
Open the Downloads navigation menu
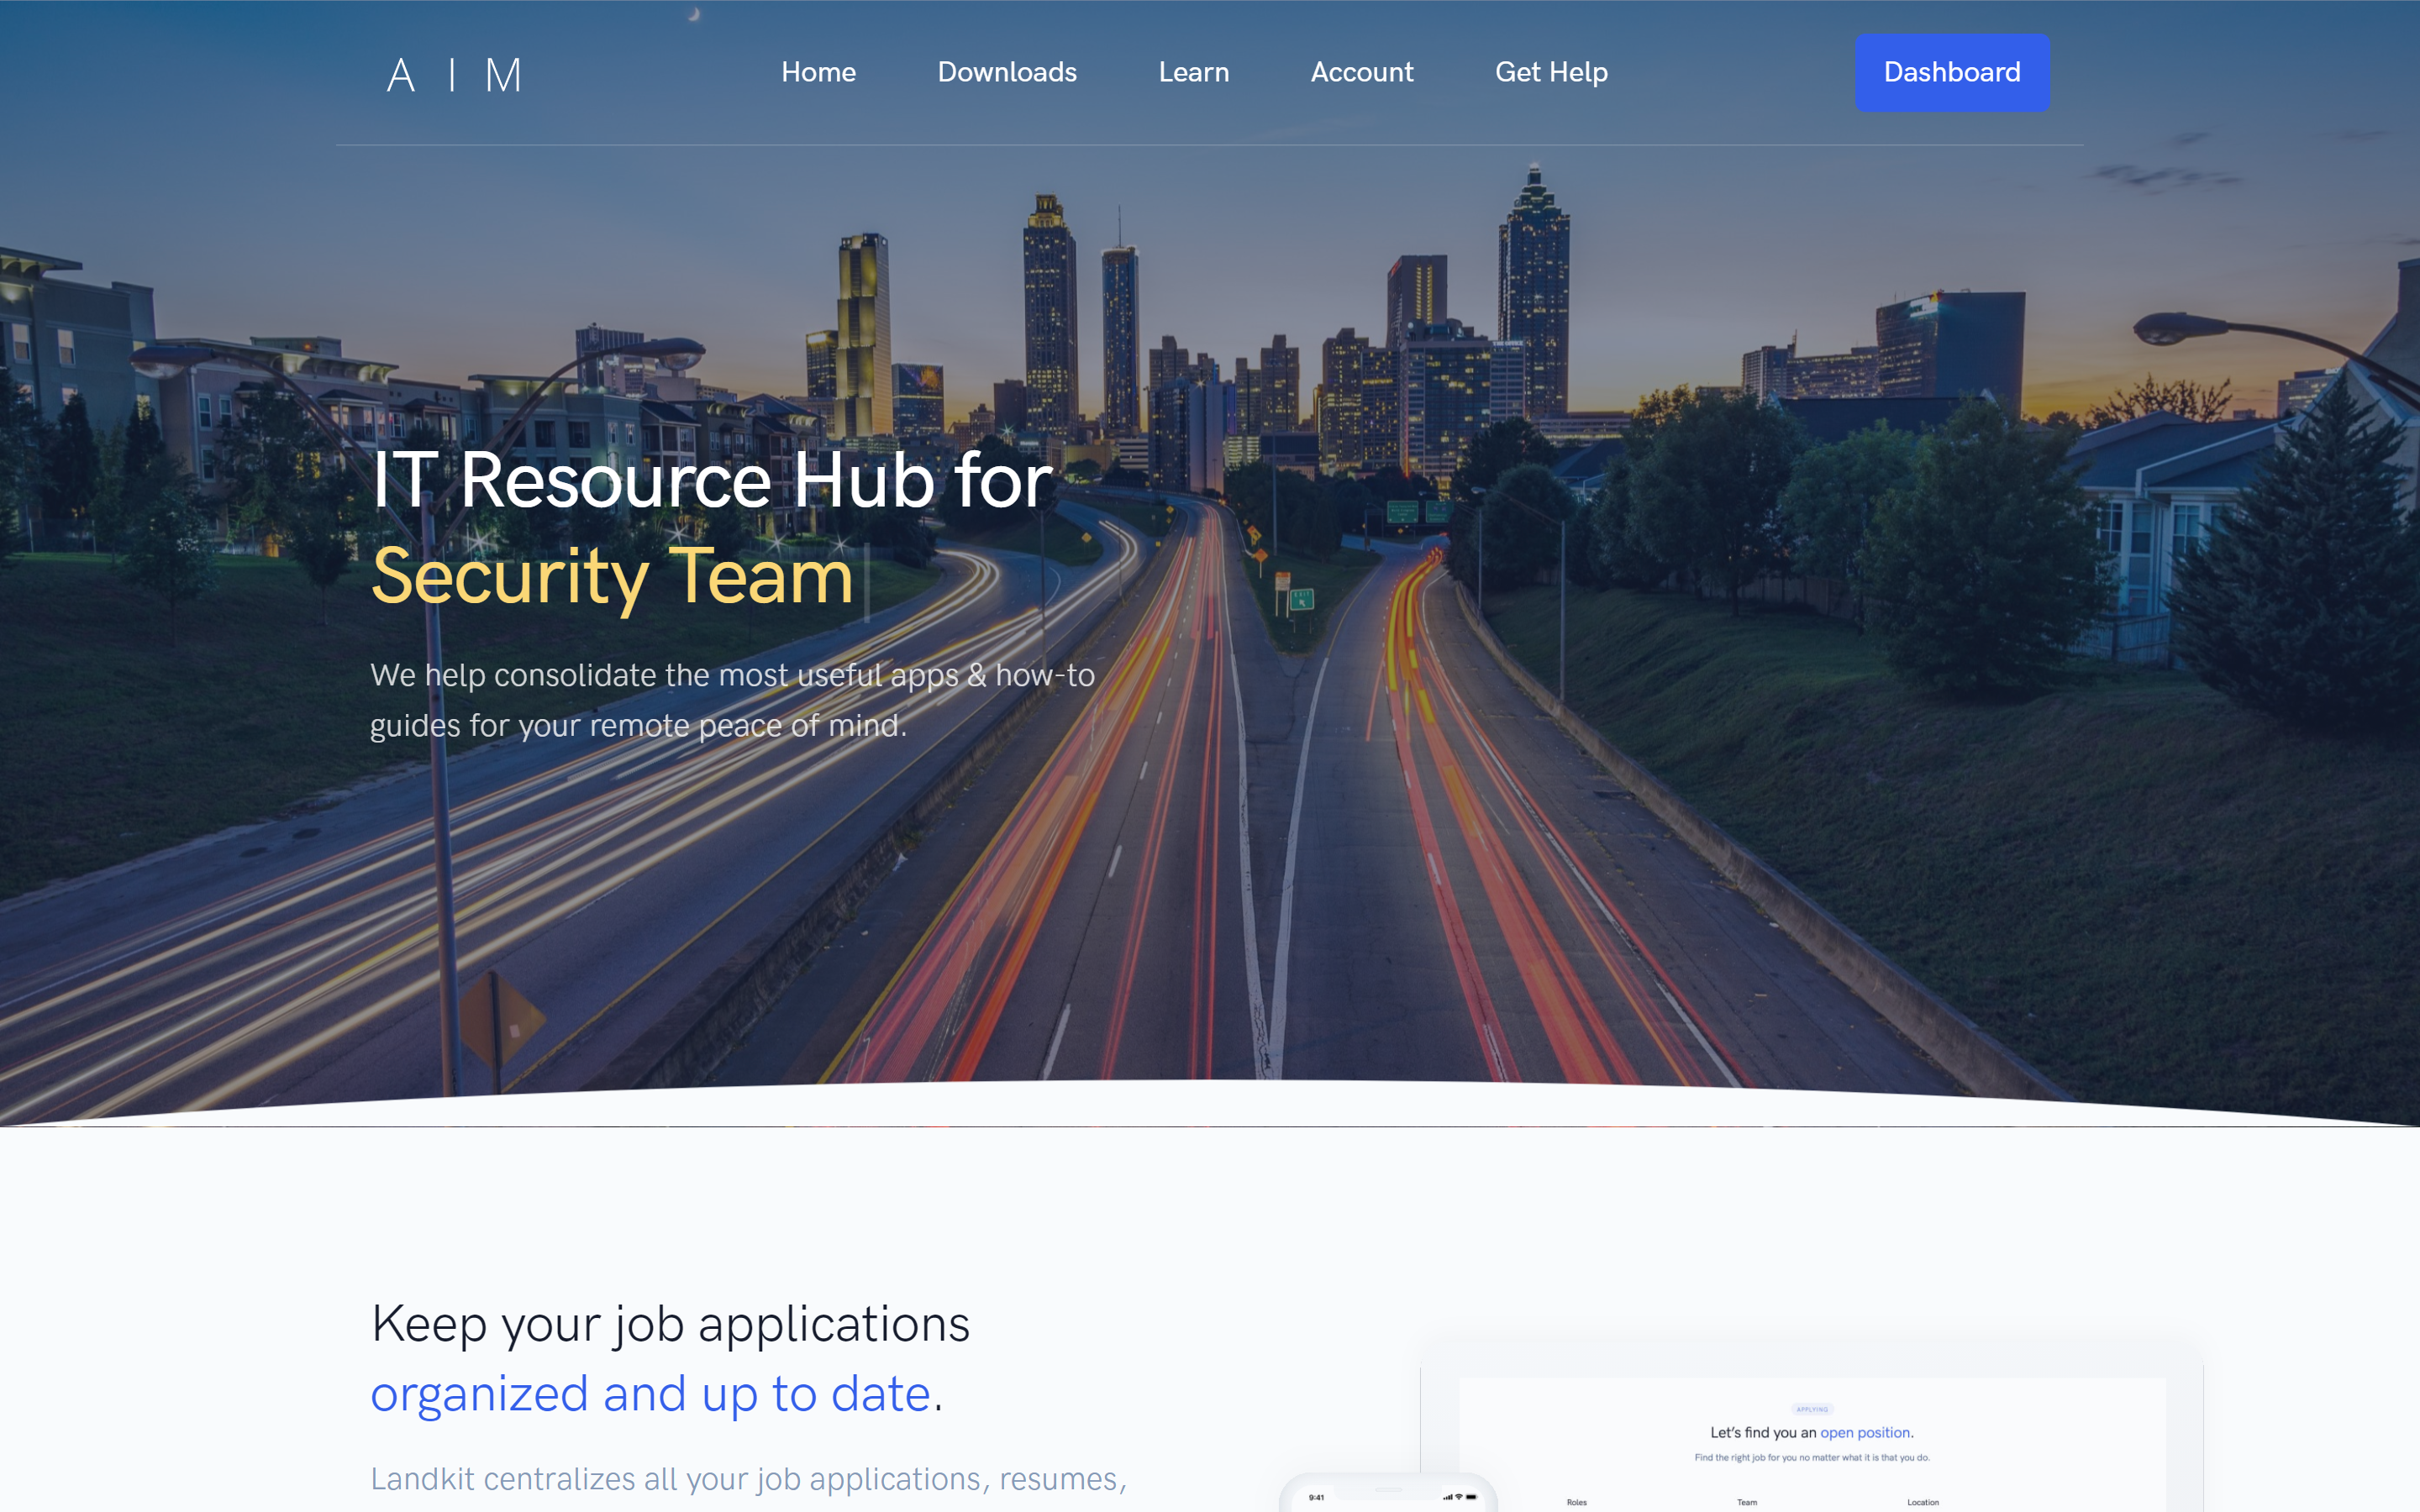(x=1006, y=72)
